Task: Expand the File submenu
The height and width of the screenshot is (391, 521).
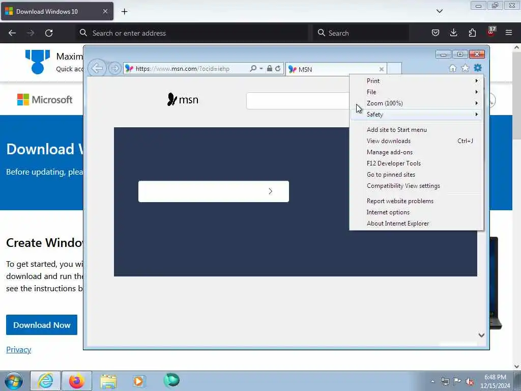Action: coord(416,92)
